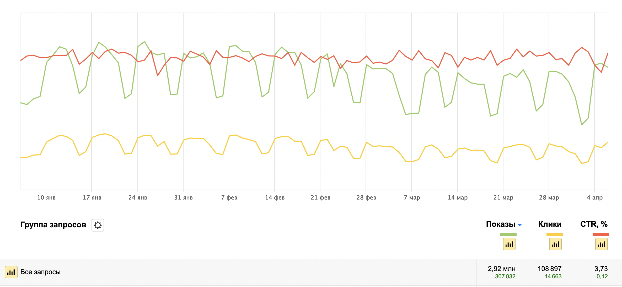Open settings gear next to Группа запросов
The height and width of the screenshot is (287, 622).
(98, 225)
